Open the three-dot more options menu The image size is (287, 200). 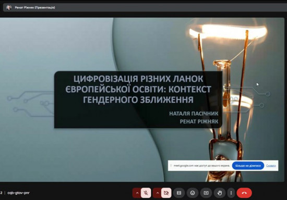(231, 193)
